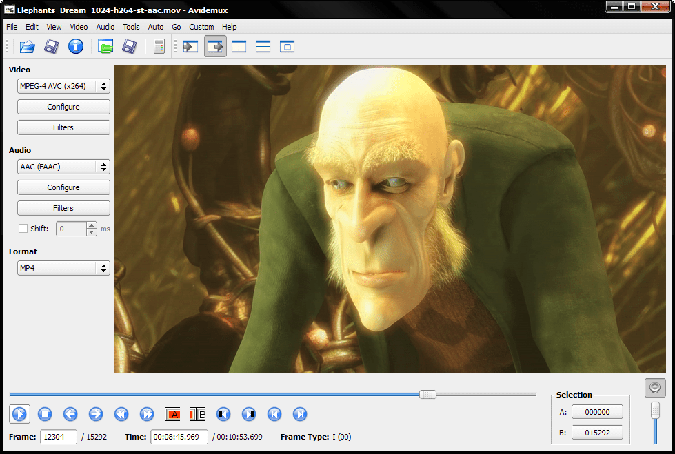The height and width of the screenshot is (454, 675).
Task: Set selection marker A
Action: point(172,414)
